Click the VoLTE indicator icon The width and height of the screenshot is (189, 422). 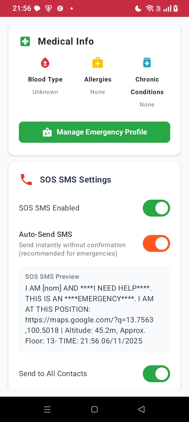pos(158,8)
